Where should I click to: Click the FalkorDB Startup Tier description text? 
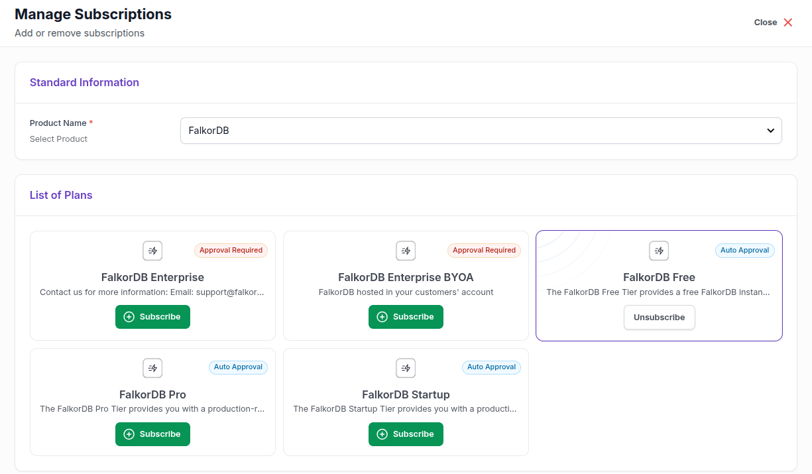tap(406, 409)
